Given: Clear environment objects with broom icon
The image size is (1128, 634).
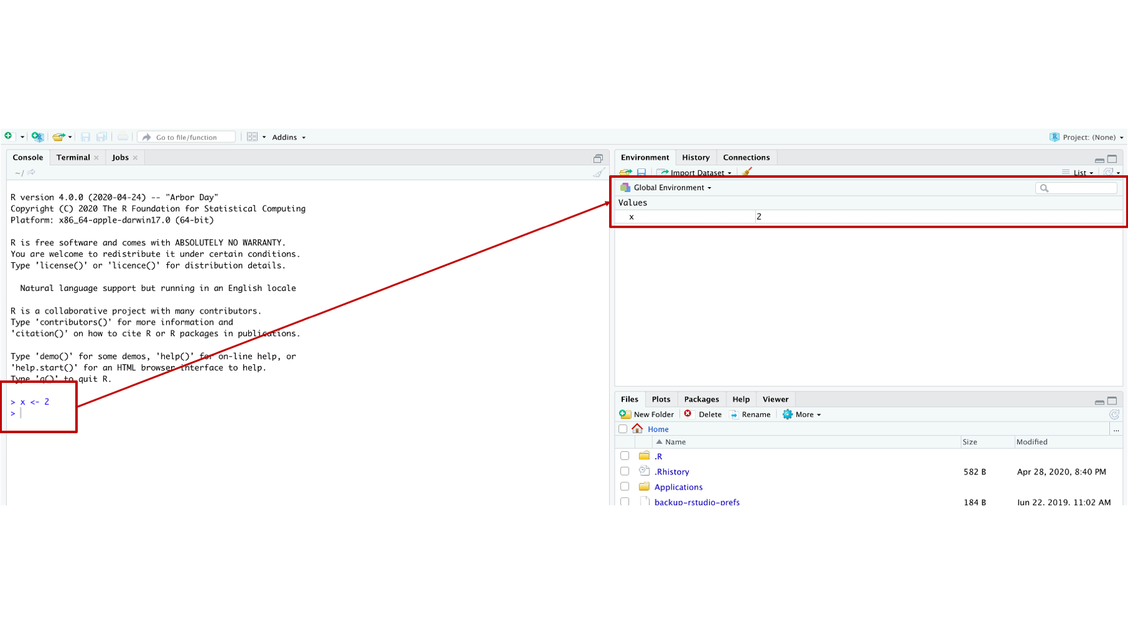Looking at the screenshot, I should point(746,171).
